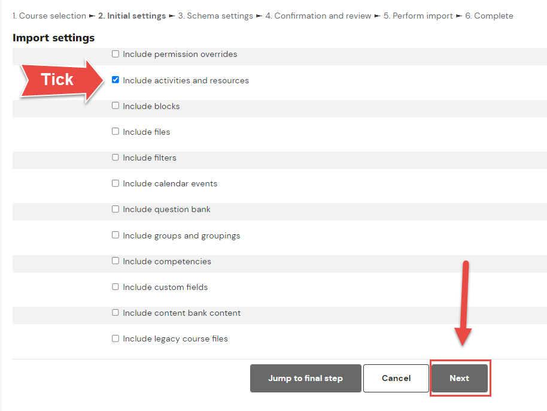Image resolution: width=547 pixels, height=411 pixels.
Task: Enable Include competencies checkbox
Action: pyautogui.click(x=115, y=261)
